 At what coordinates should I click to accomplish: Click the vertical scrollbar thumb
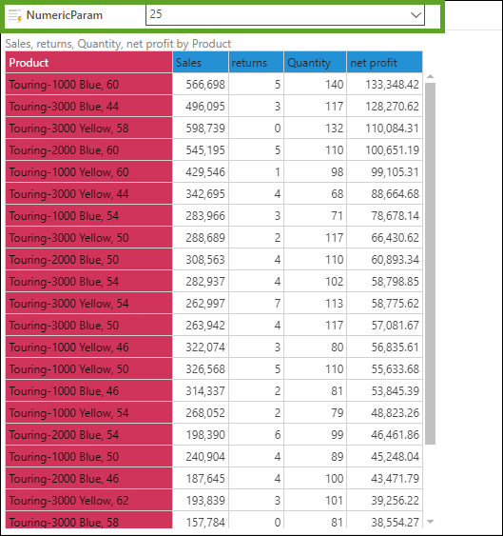[x=431, y=264]
